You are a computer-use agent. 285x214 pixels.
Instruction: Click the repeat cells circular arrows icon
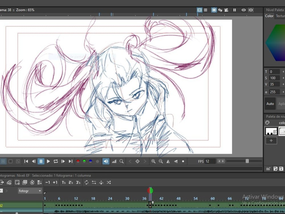click(87, 182)
